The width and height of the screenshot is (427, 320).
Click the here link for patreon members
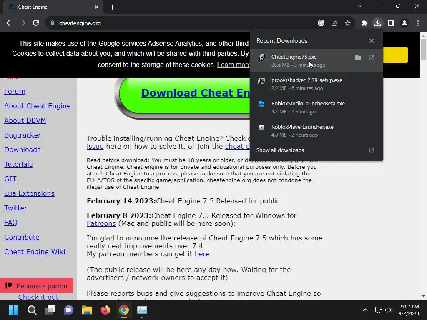tap(202, 254)
